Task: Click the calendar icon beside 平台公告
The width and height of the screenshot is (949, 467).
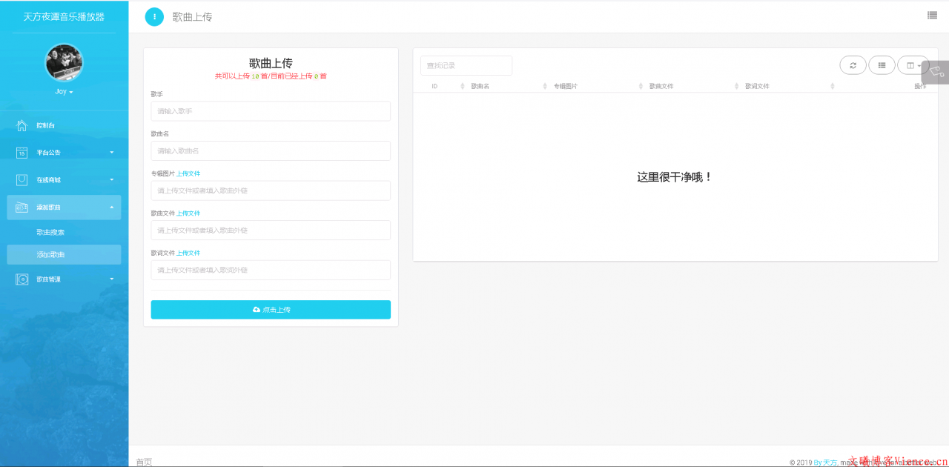Action: pyautogui.click(x=22, y=153)
